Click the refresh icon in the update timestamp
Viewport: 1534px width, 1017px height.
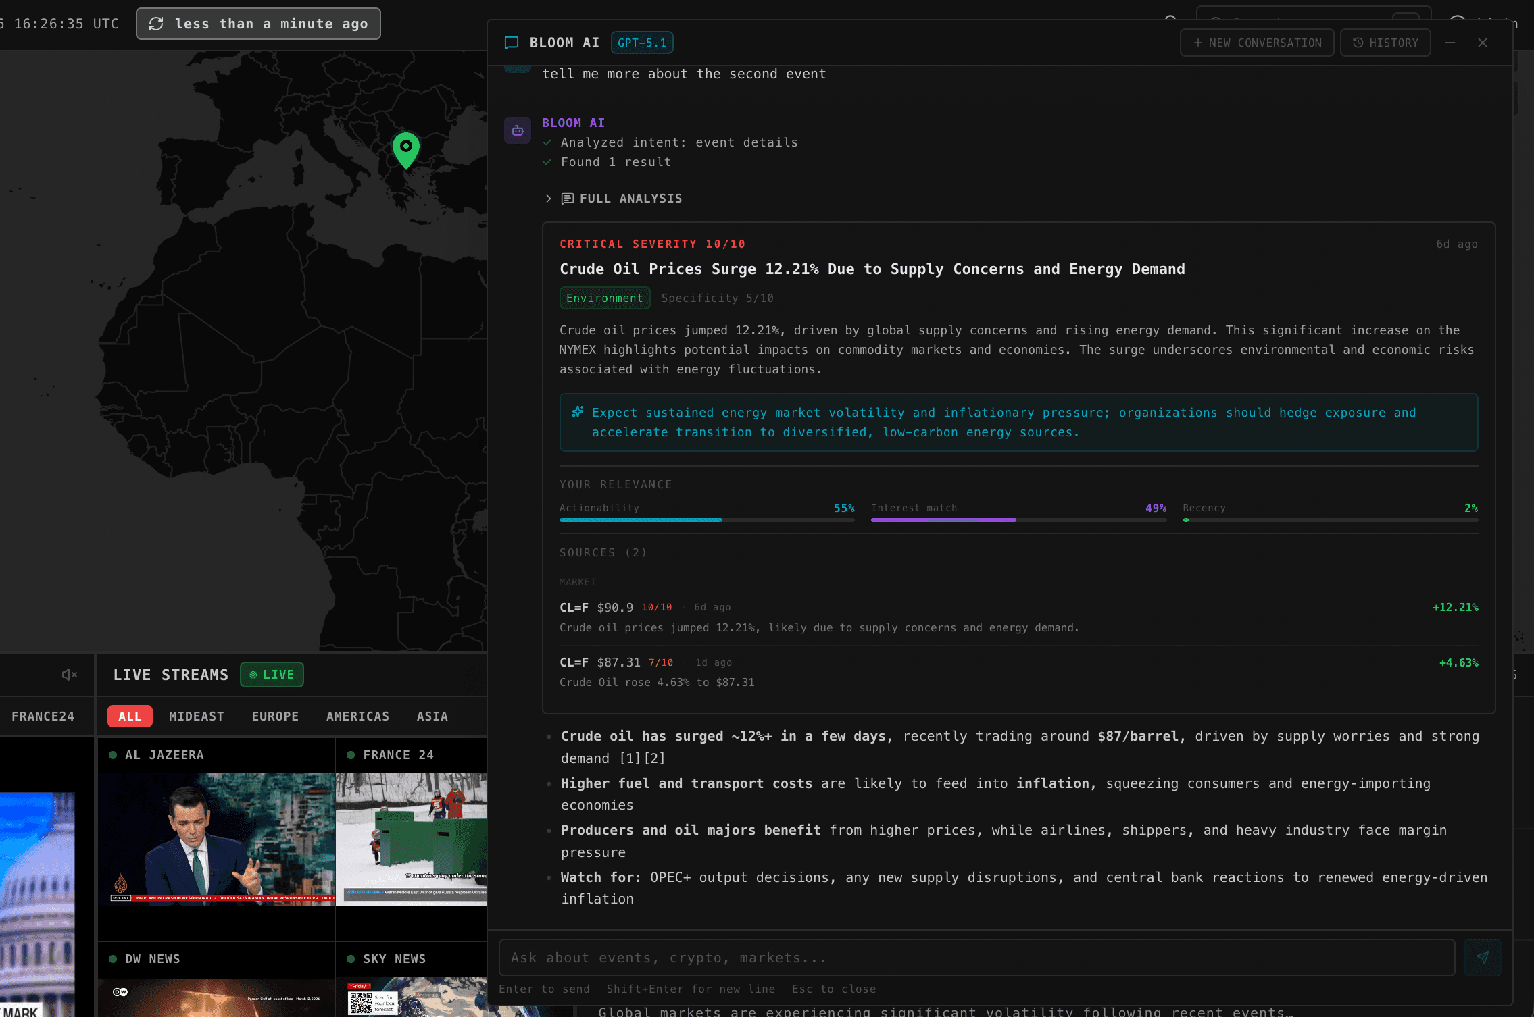tap(157, 24)
